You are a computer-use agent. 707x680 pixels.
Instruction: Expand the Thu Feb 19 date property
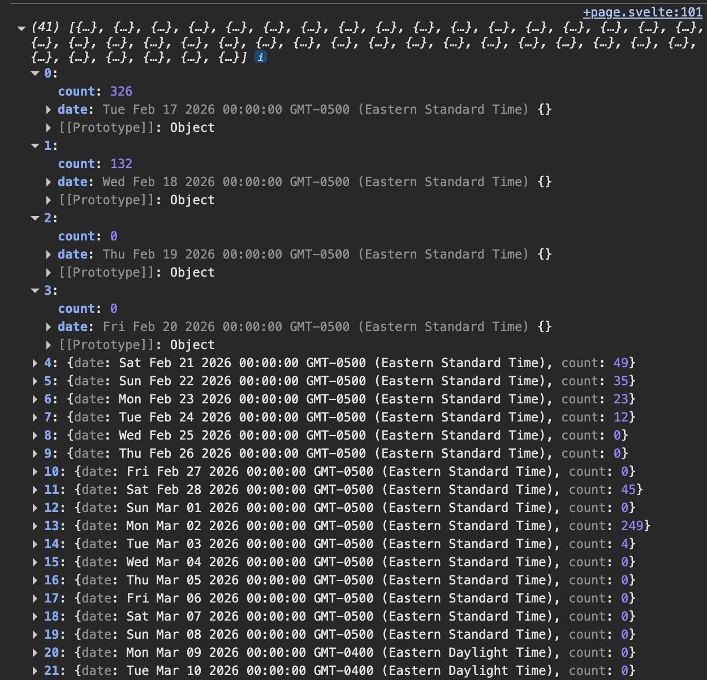click(x=49, y=255)
